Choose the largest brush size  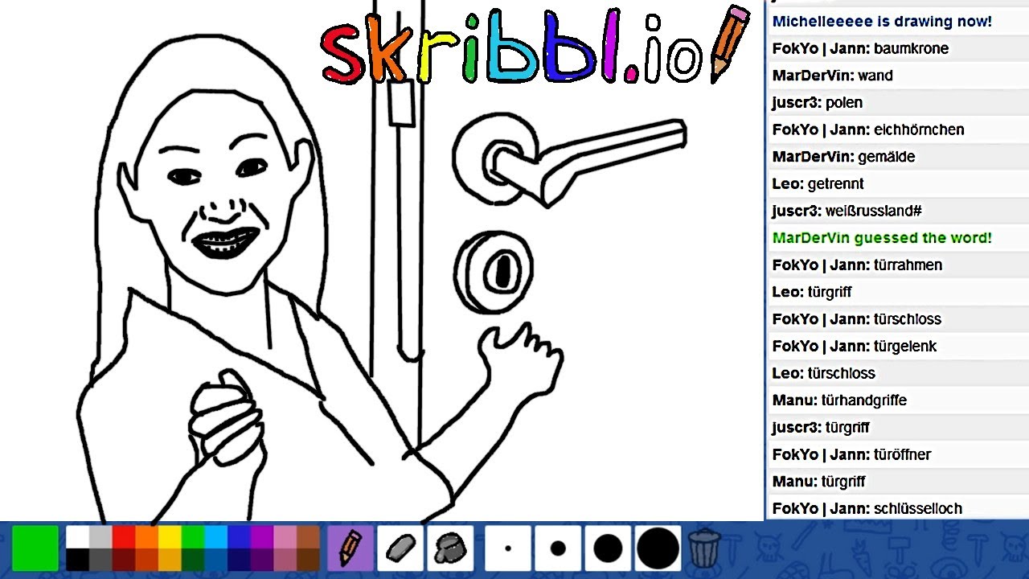(658, 548)
